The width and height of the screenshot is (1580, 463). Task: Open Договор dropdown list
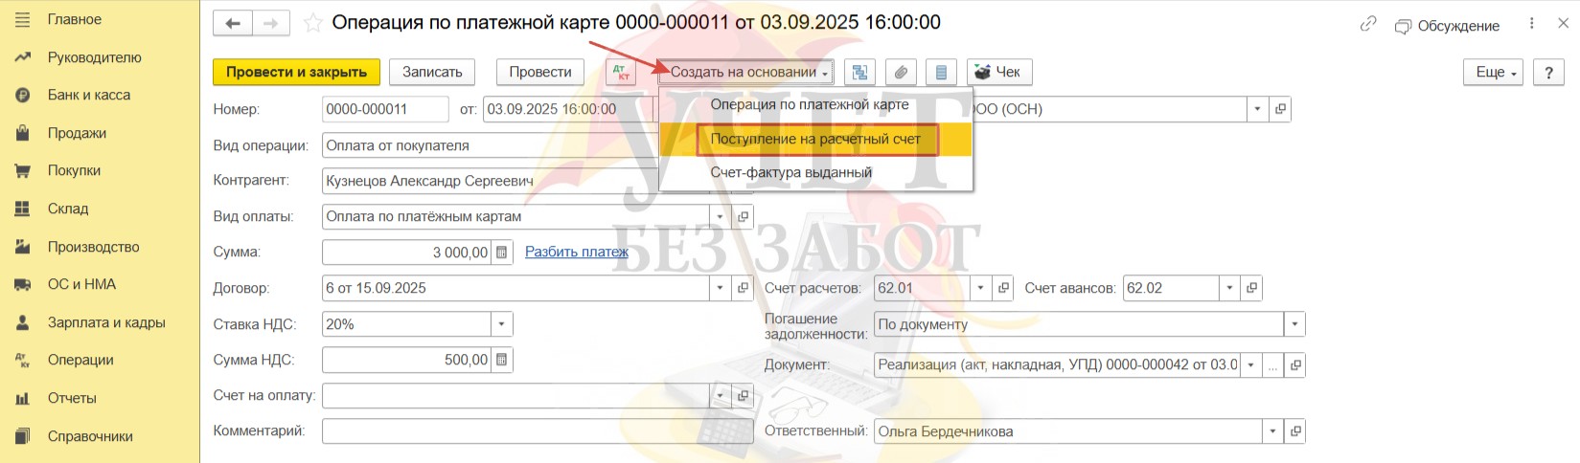pos(720,288)
